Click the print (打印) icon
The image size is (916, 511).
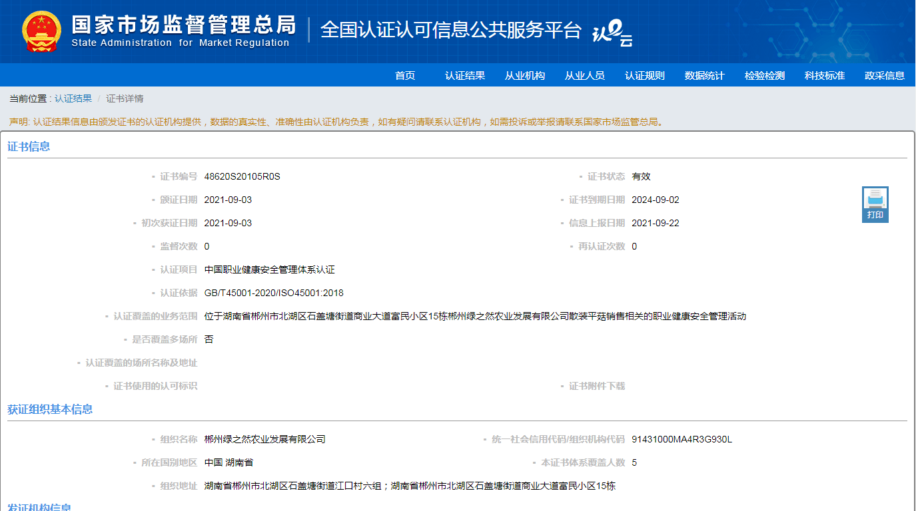click(x=875, y=204)
